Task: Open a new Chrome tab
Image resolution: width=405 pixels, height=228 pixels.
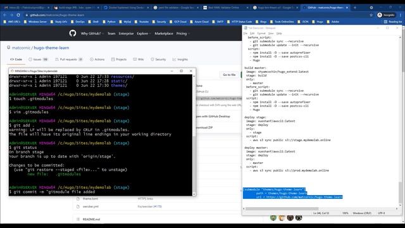Action: coord(355,8)
